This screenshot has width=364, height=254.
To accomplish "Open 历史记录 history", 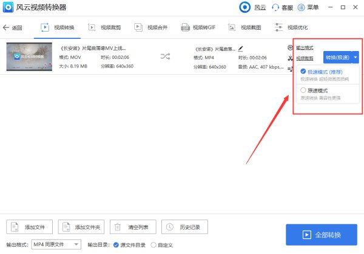I will click(184, 227).
